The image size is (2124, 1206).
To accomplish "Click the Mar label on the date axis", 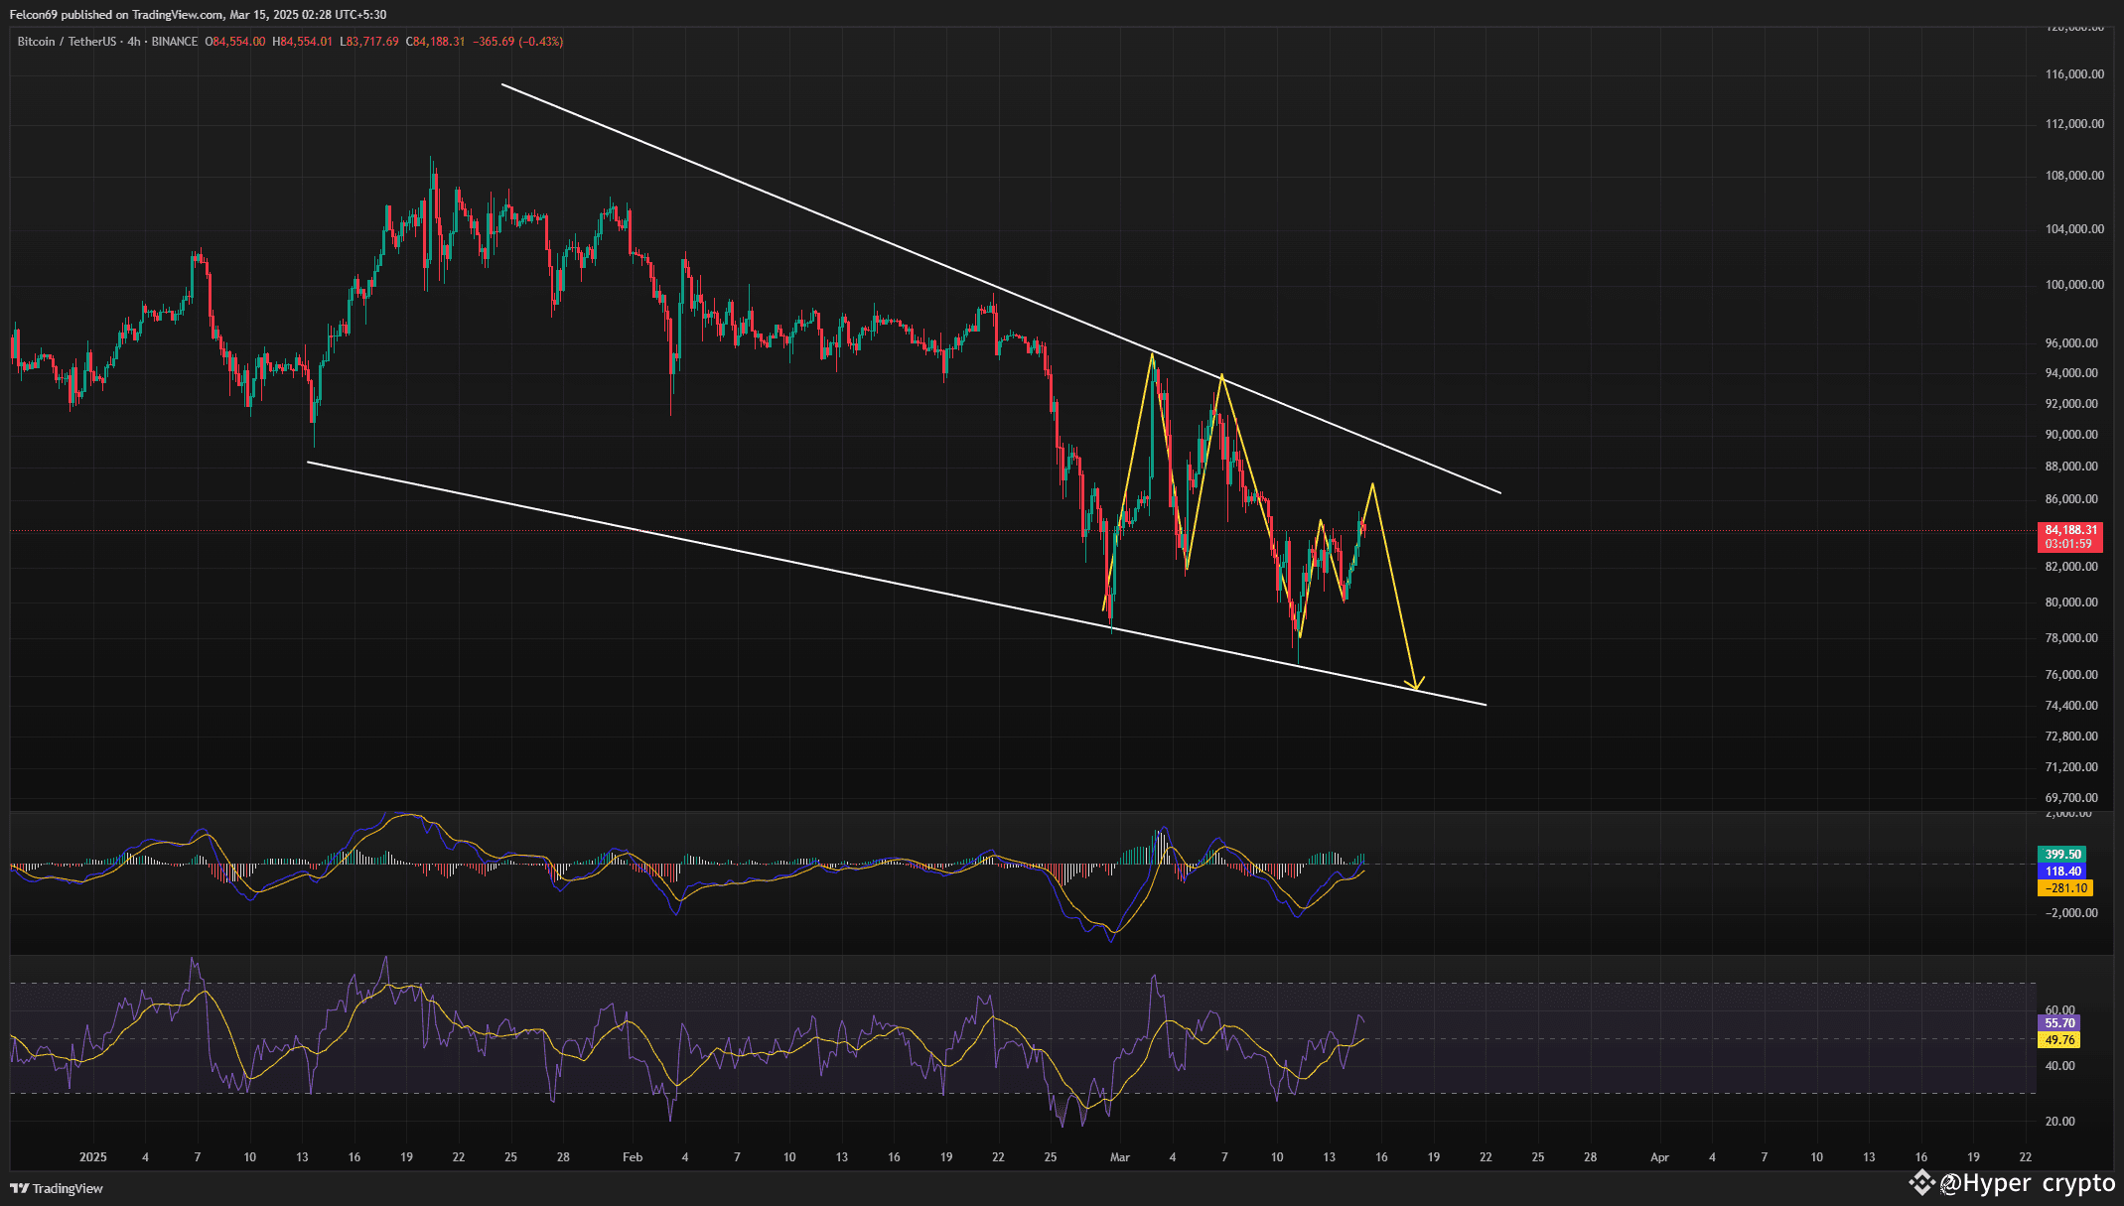I will (x=1120, y=1157).
